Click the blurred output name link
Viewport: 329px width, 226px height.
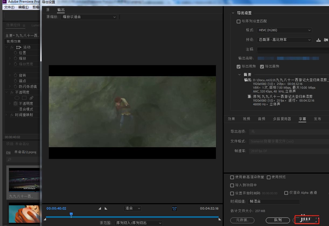tap(288, 58)
